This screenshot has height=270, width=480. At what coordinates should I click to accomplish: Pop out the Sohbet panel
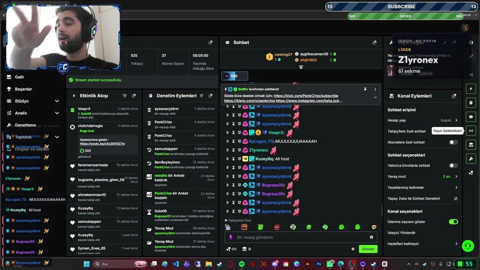374,43
